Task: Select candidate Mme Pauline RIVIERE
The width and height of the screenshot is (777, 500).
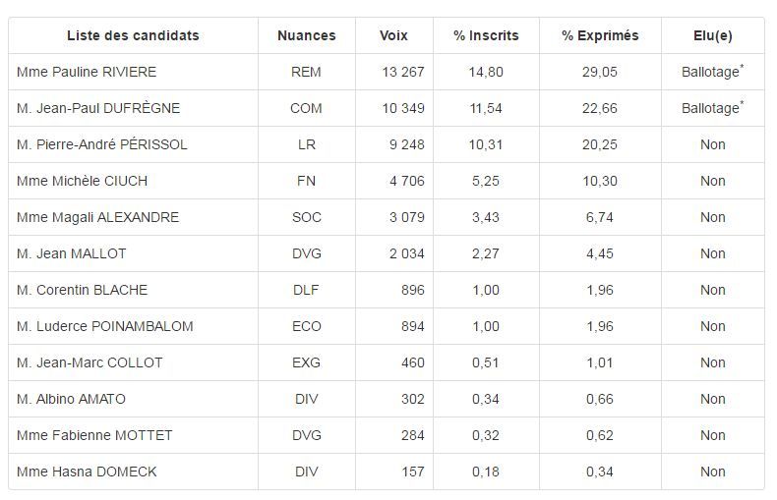Action: [87, 72]
